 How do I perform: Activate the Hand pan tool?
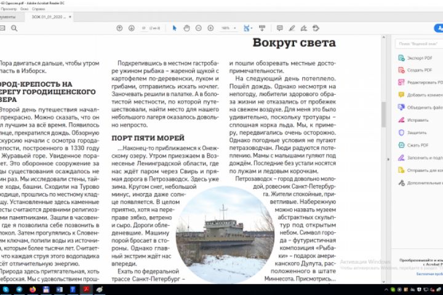point(186,28)
